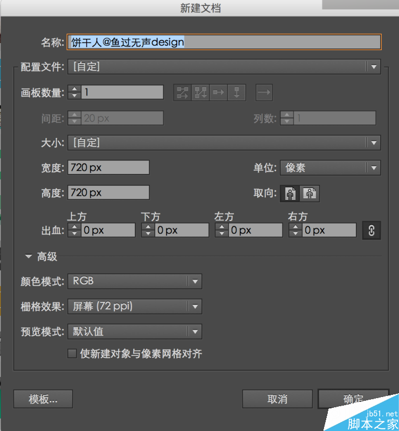Increase the 列数 columns stepper
Screen dimensions: 399x431
point(287,115)
